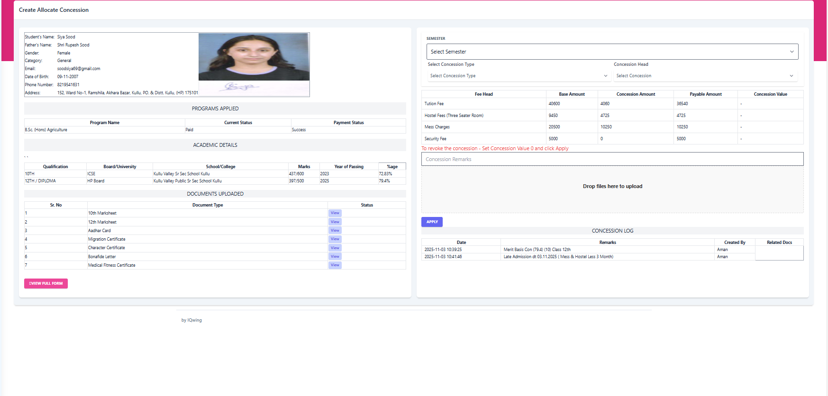This screenshot has width=828, height=396.
Task: View the Migration Certificate document
Action: click(x=335, y=239)
